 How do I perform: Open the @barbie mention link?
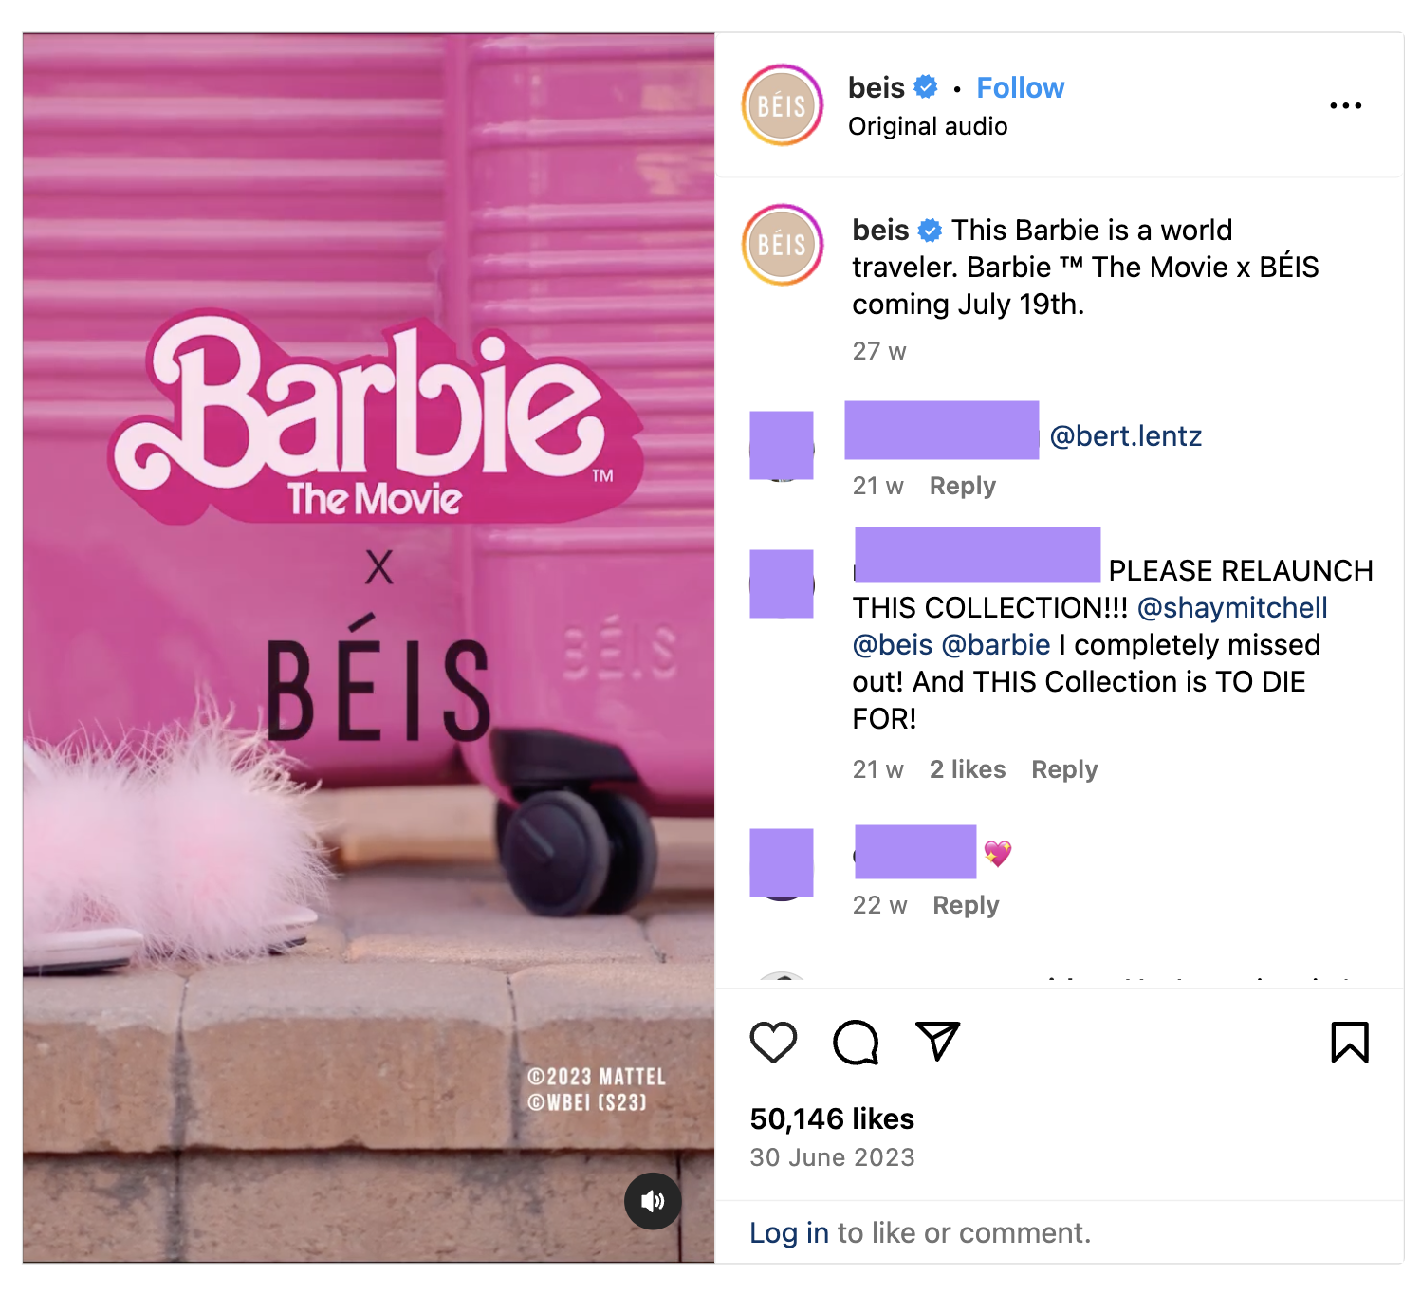[x=995, y=644]
